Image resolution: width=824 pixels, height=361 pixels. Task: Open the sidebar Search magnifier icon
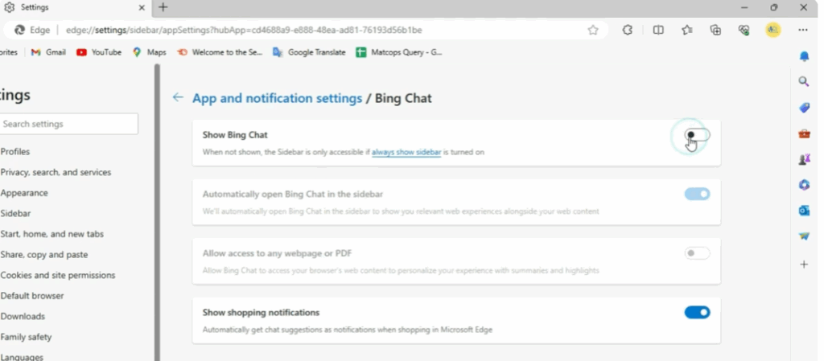(804, 81)
